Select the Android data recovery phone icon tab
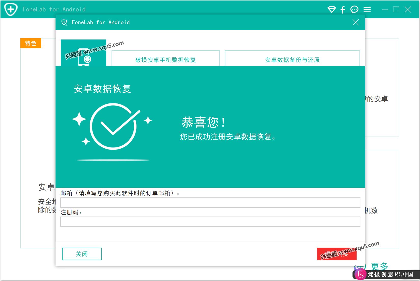 [84, 53]
